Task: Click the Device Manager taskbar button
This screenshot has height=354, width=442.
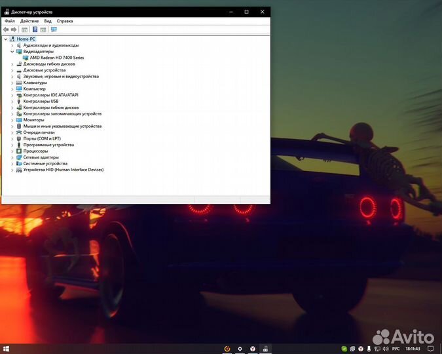Action: [x=265, y=349]
